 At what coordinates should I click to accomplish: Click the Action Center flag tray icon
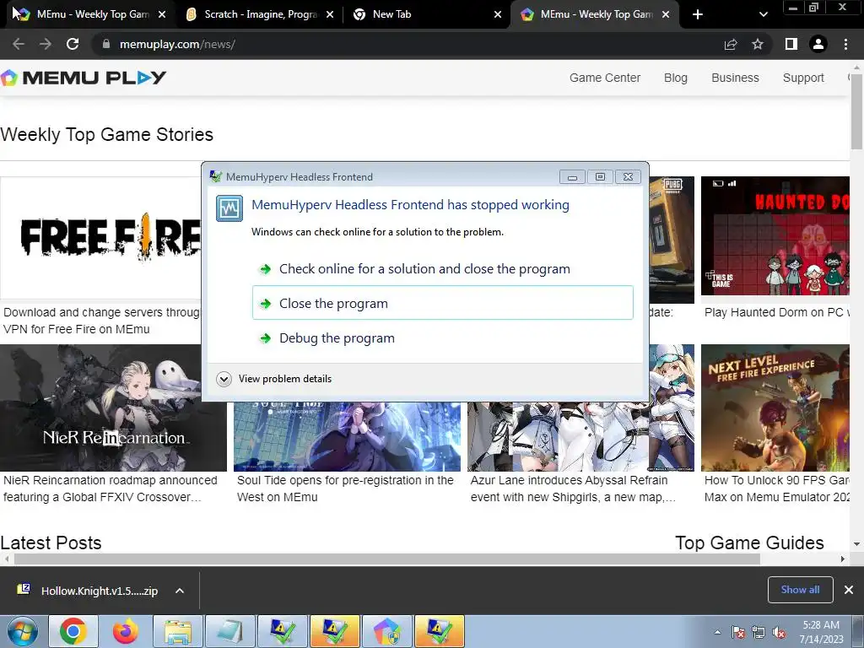(x=738, y=632)
